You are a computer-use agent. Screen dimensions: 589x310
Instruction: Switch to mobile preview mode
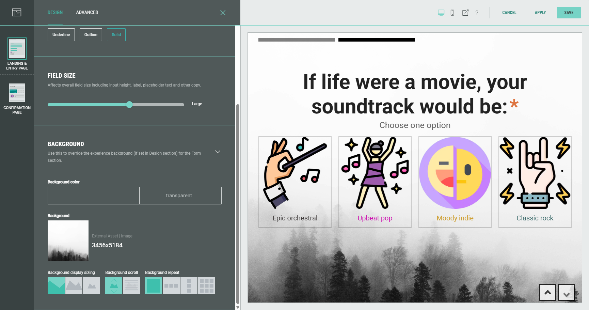(x=452, y=13)
